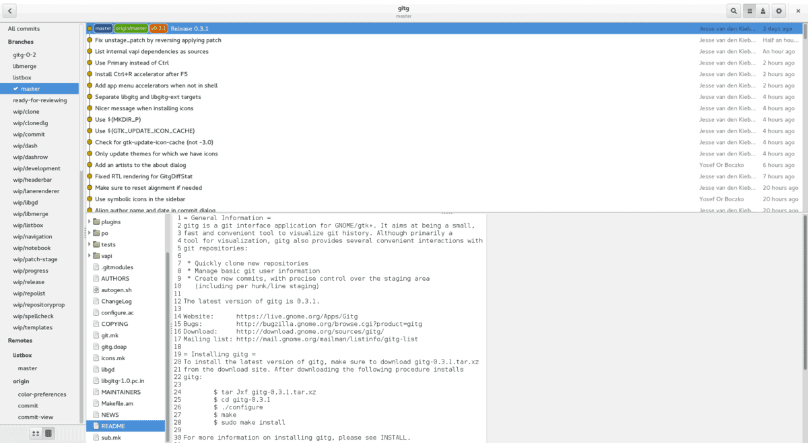The image size is (808, 443).
Task: Expand the po folder
Action: (90, 233)
